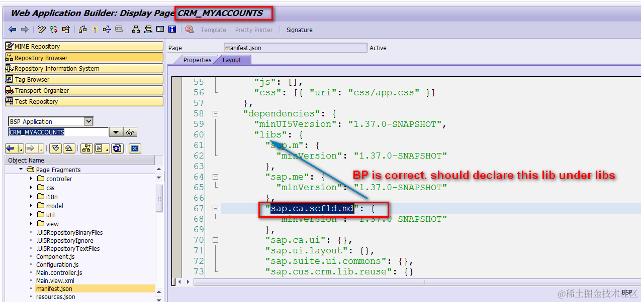Click the Test/Execute icon
The height and width of the screenshot is (302, 641).
pos(107,30)
